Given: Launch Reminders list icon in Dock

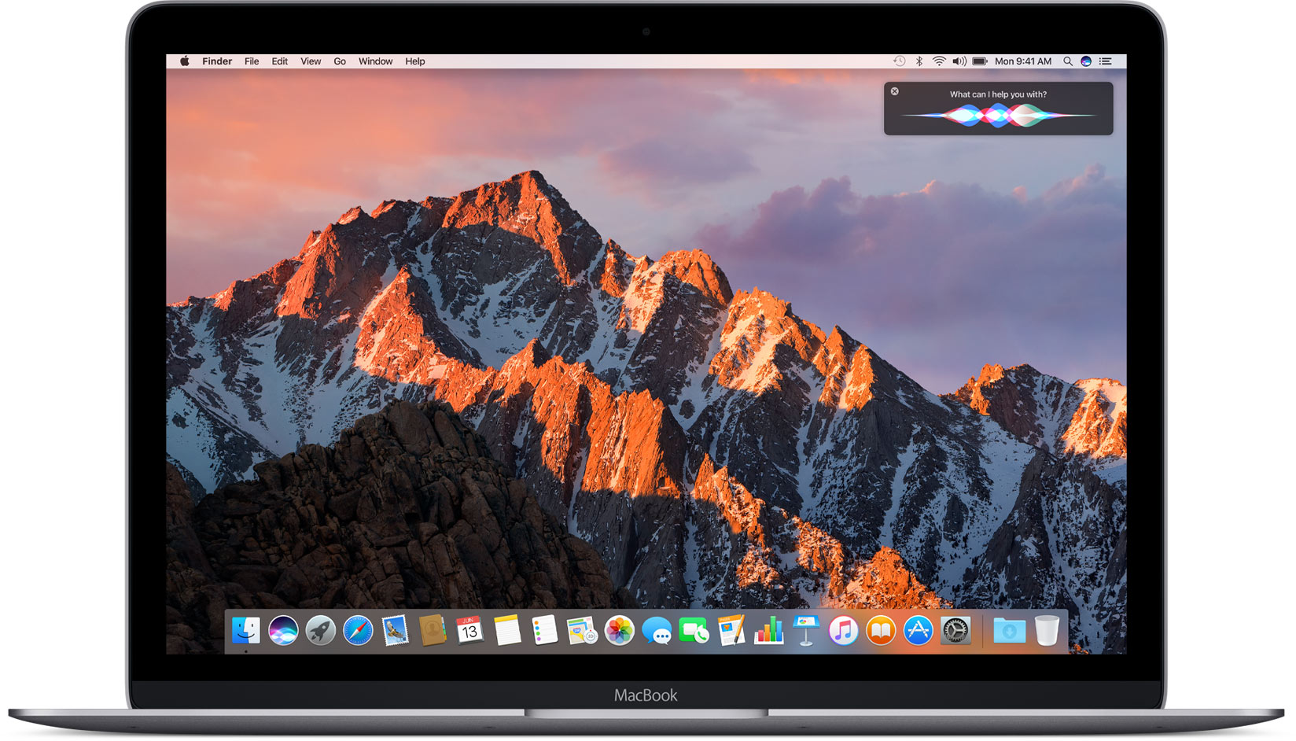Looking at the screenshot, I should click(544, 631).
